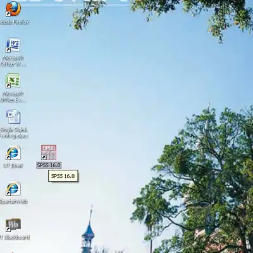This screenshot has height=253, width=253.
Task: Select the Microsoft Office Word shortcut icon
Action: coord(13,45)
